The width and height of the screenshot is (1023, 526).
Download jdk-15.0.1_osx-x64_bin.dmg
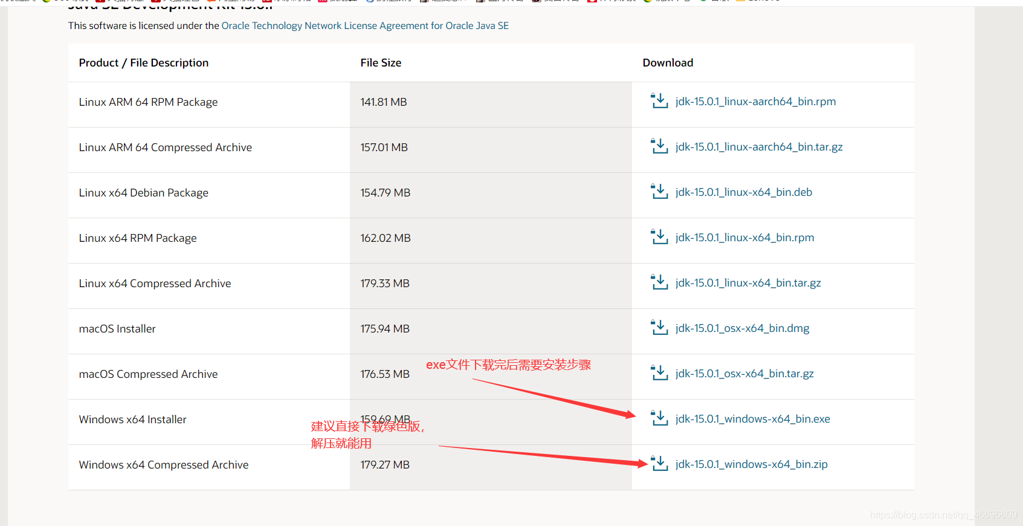742,328
